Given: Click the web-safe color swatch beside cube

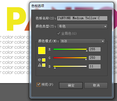Looking at the screenshot, I should (44, 60).
